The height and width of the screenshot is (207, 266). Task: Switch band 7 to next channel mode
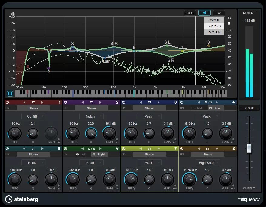(159, 149)
